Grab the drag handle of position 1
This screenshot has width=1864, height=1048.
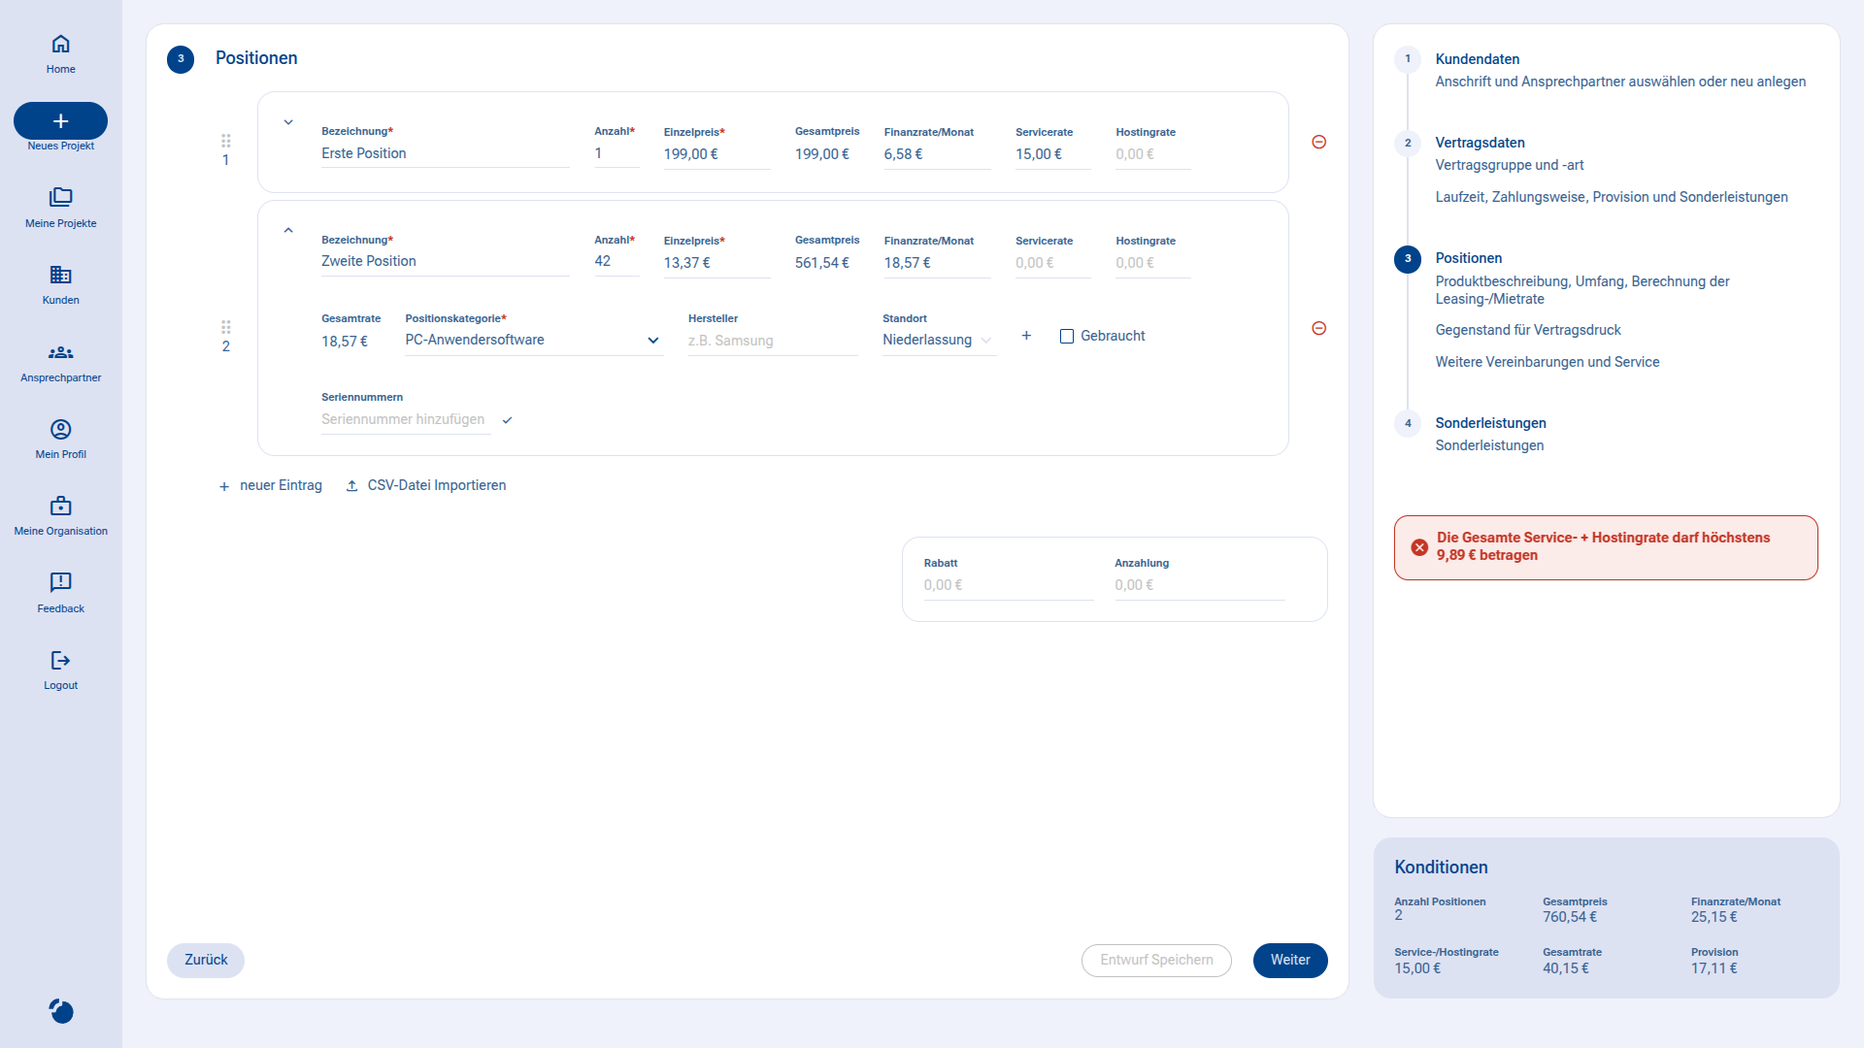click(x=226, y=142)
